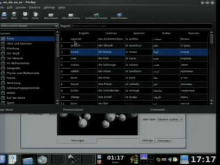The width and height of the screenshot is (220, 165).
Task: Click the Paste toolbar icon
Action: pyautogui.click(x=35, y=16)
